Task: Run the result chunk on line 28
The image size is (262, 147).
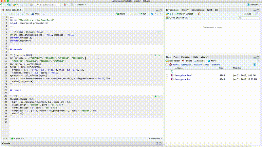Action: (159, 96)
